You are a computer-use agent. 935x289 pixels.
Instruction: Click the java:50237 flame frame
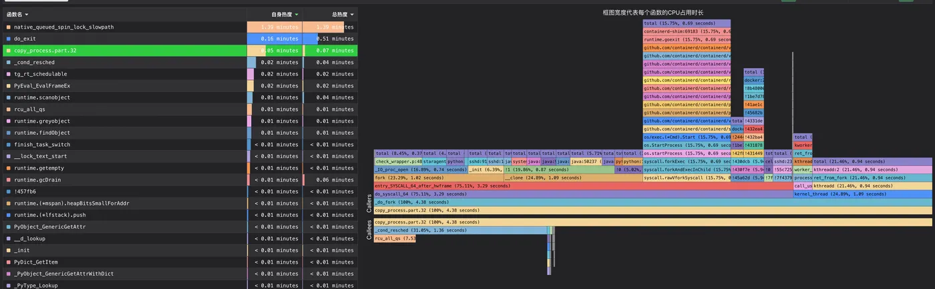click(586, 162)
